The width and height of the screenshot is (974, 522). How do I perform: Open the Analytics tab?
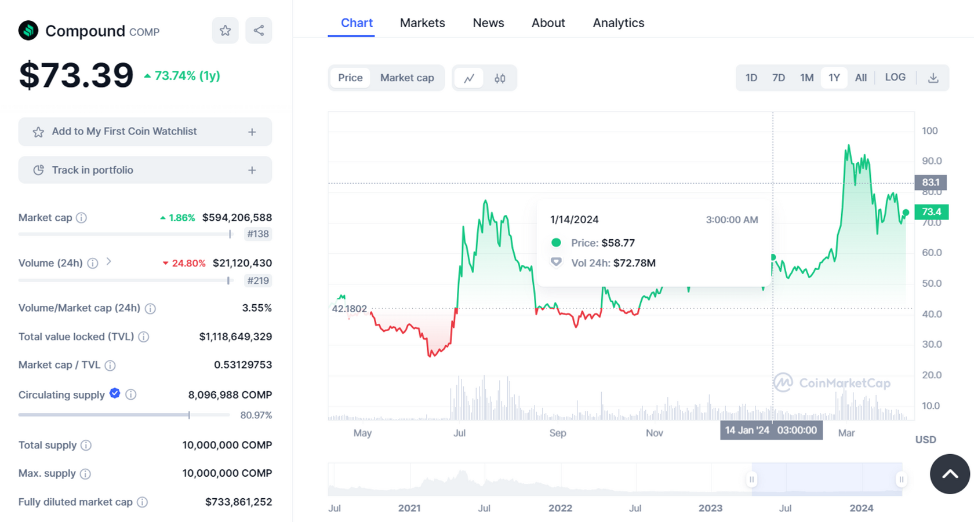coord(618,23)
